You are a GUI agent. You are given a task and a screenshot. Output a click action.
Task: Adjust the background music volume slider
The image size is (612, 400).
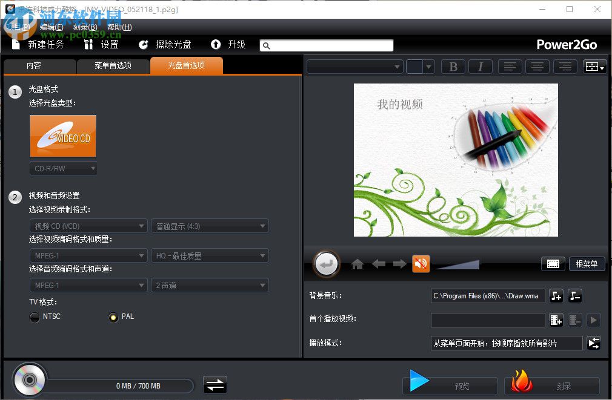tap(457, 264)
